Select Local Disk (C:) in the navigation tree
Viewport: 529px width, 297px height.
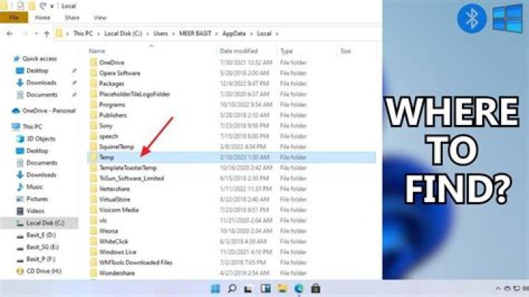[x=45, y=222]
